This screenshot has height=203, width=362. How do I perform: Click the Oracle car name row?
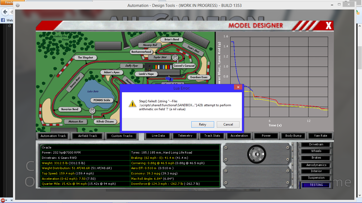click(130, 147)
